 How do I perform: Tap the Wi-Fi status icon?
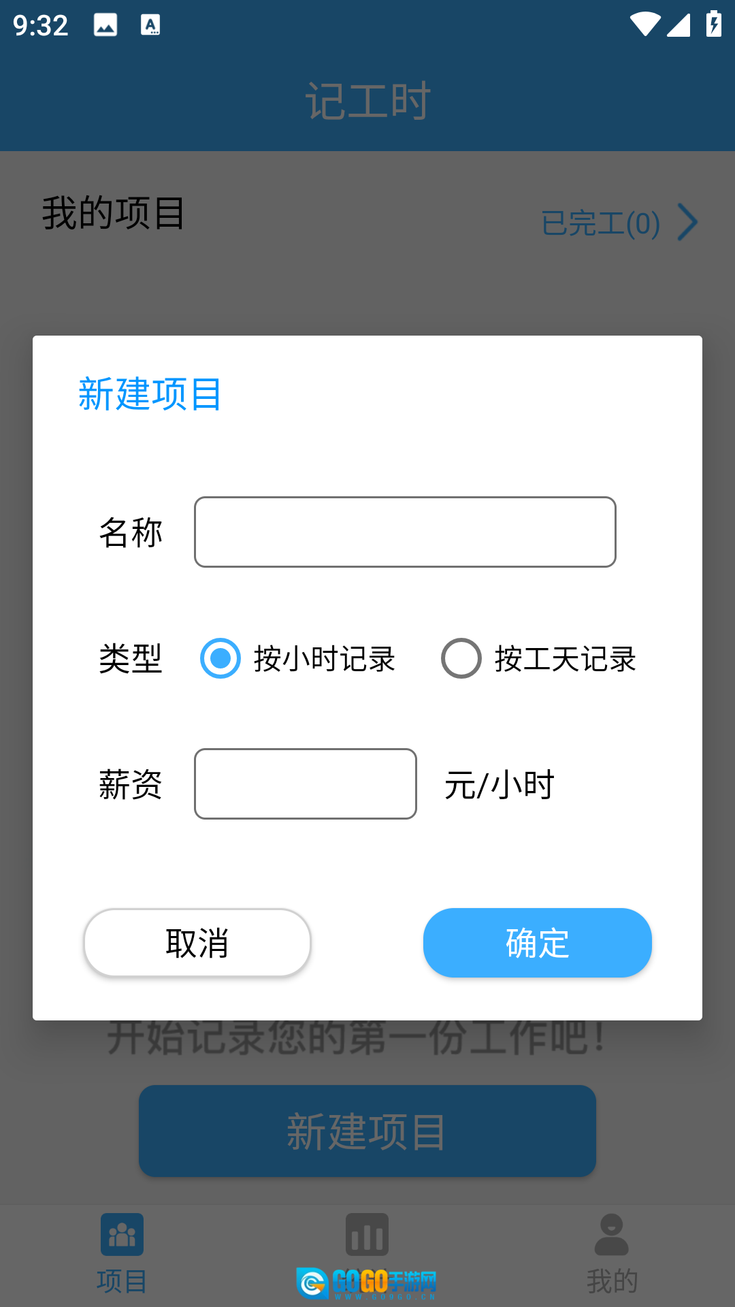coord(644,25)
